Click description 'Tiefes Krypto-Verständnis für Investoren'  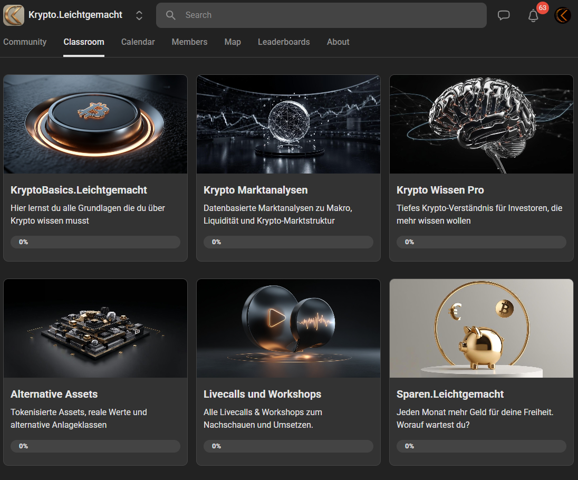click(479, 215)
